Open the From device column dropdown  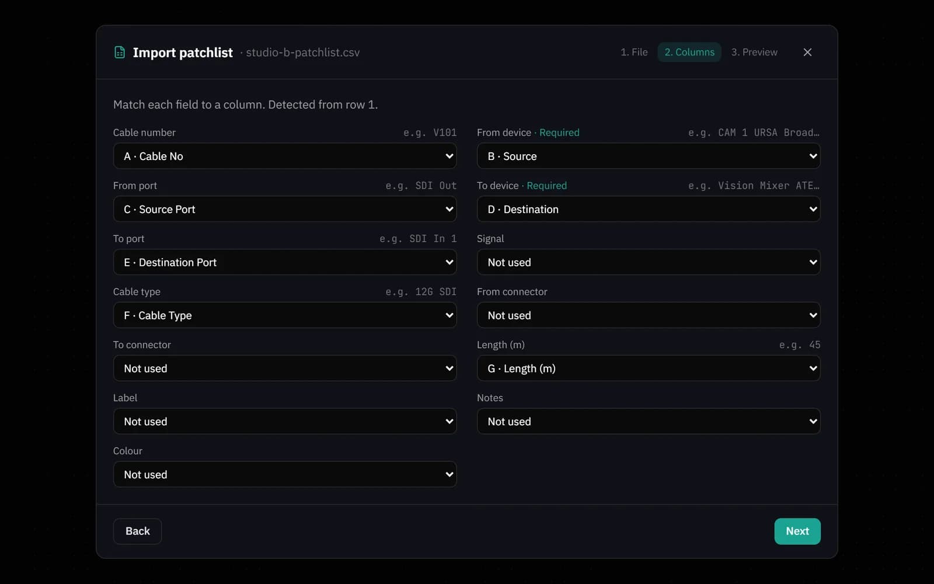[649, 156]
